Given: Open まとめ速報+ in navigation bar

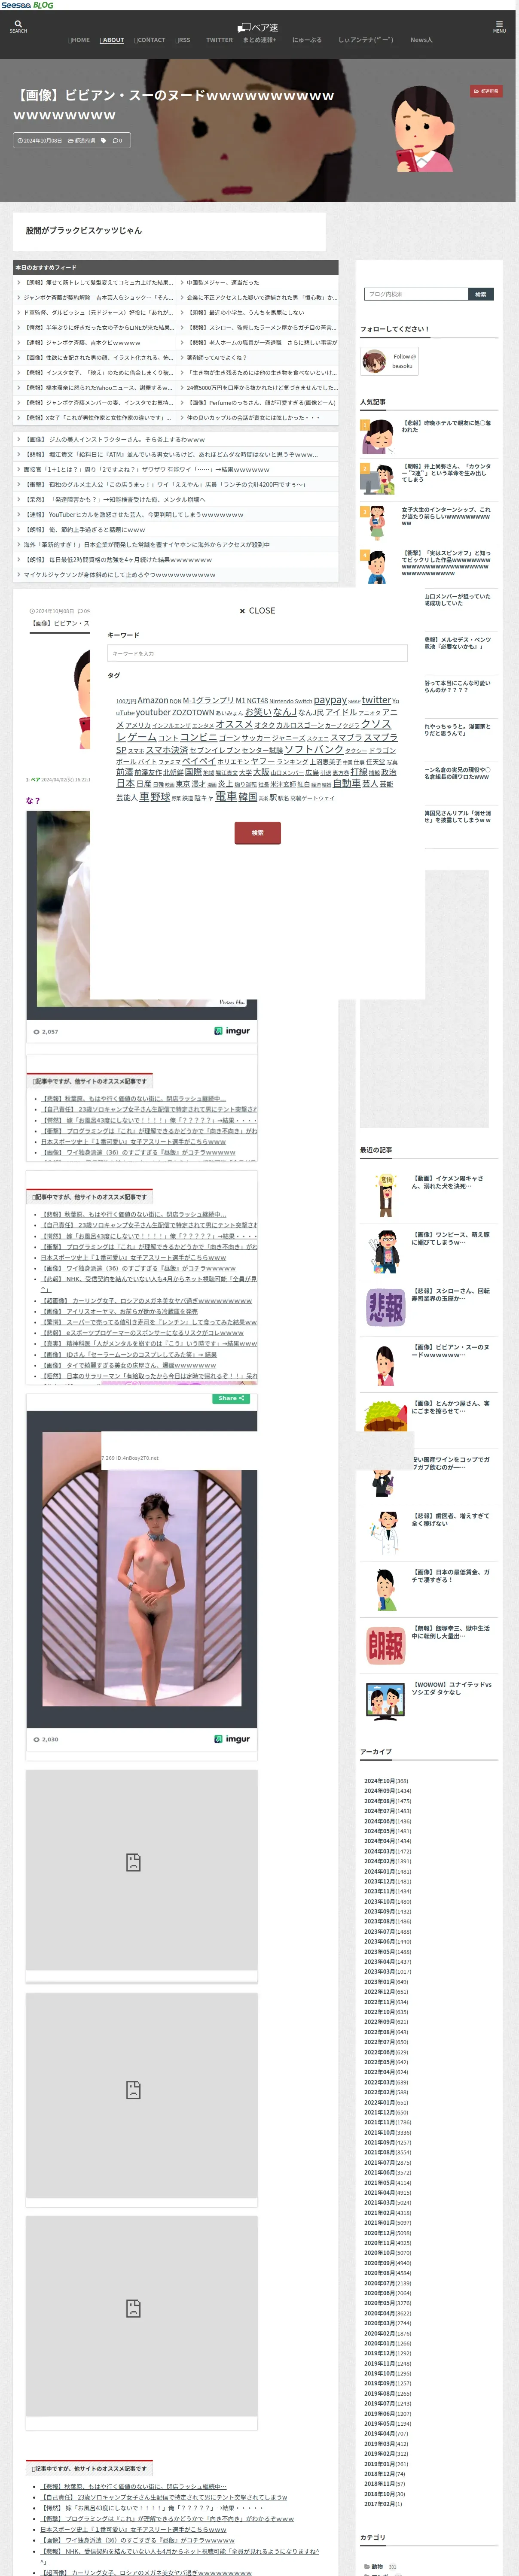Looking at the screenshot, I should (x=259, y=40).
